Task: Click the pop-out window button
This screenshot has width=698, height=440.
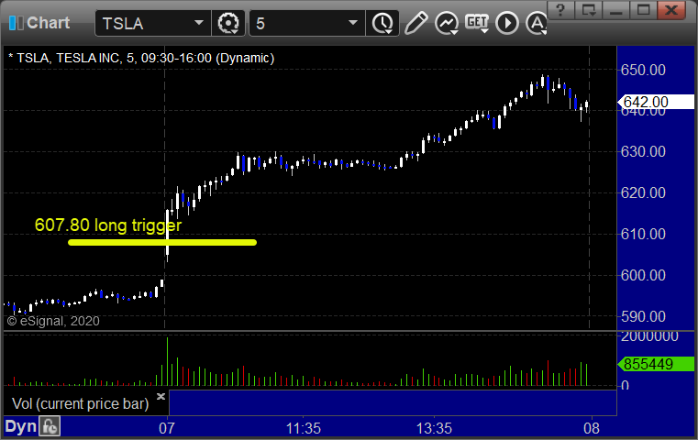Action: point(589,10)
